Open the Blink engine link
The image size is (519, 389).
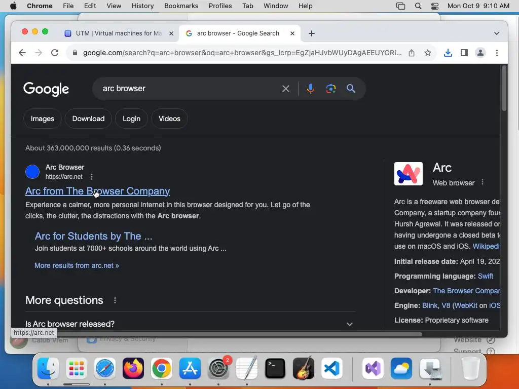point(430,305)
